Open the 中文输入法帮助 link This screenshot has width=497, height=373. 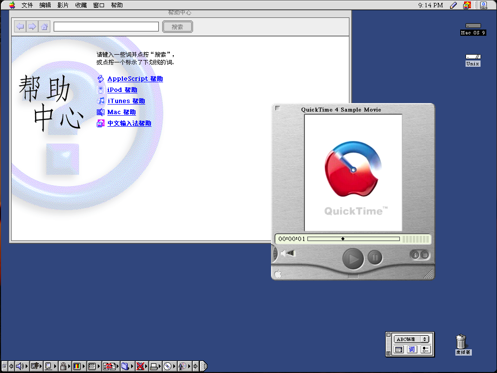(129, 123)
